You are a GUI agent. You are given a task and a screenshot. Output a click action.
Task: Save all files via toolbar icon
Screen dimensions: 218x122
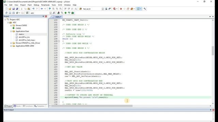click(x=17, y=9)
